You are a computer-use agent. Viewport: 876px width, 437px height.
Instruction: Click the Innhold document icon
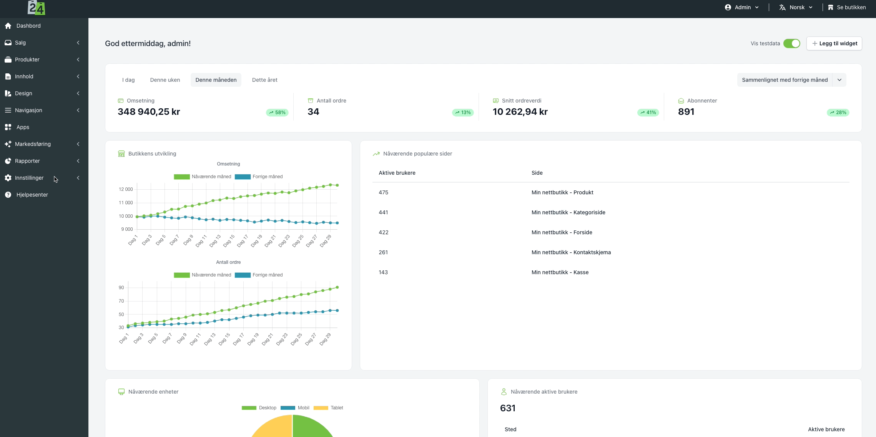coord(8,76)
